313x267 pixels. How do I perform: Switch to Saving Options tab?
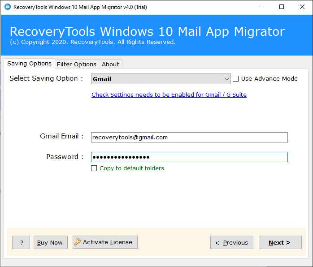pyautogui.click(x=29, y=64)
